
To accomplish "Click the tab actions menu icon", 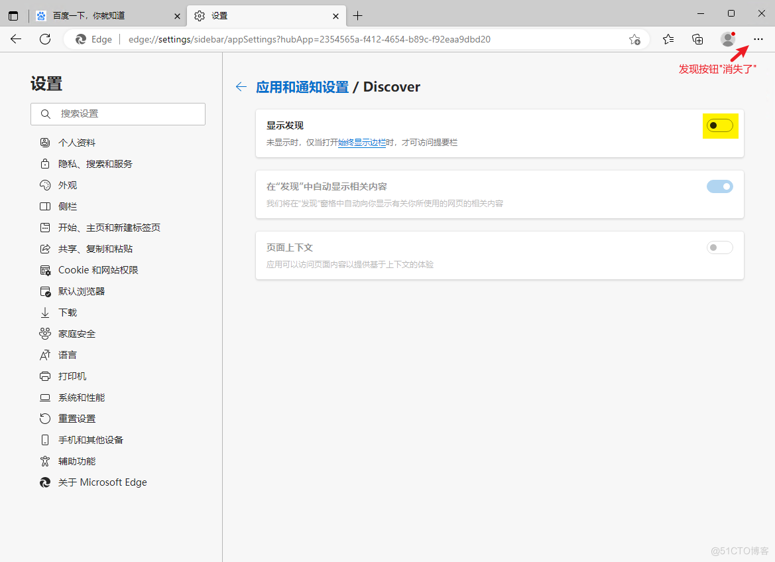I will pyautogui.click(x=13, y=15).
